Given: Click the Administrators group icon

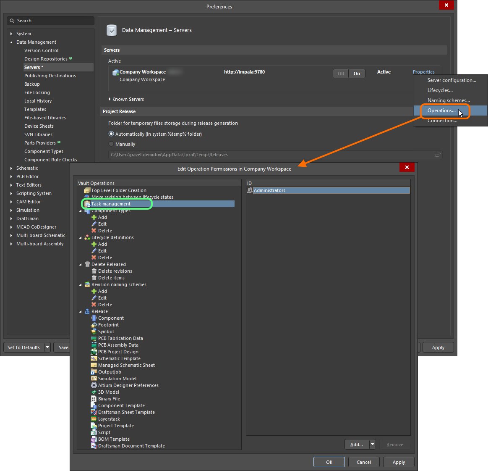Looking at the screenshot, I should tap(250, 190).
